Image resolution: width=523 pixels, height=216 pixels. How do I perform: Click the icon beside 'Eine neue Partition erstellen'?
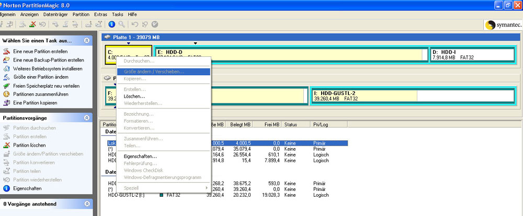(7, 52)
